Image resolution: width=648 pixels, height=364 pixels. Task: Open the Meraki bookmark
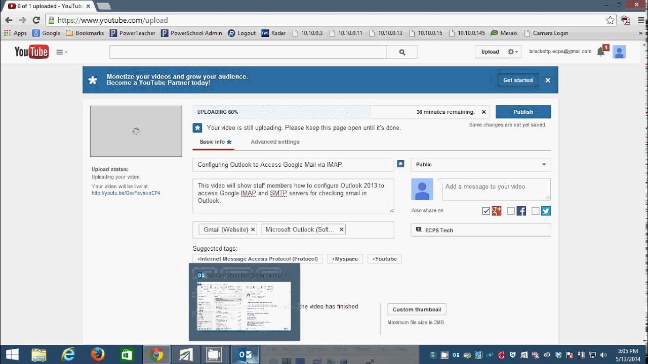(504, 33)
